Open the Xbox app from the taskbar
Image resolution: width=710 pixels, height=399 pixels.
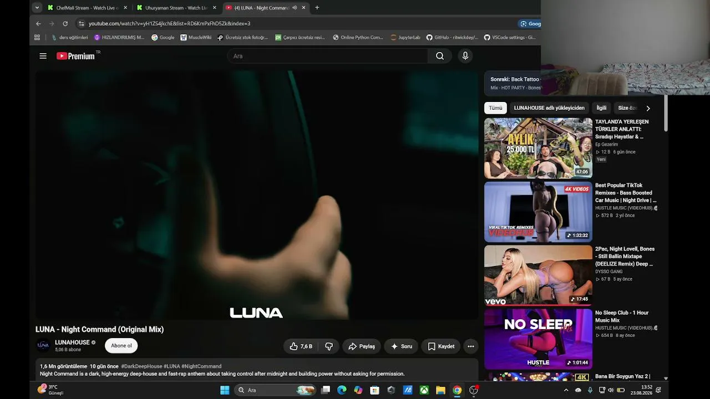[x=424, y=390]
